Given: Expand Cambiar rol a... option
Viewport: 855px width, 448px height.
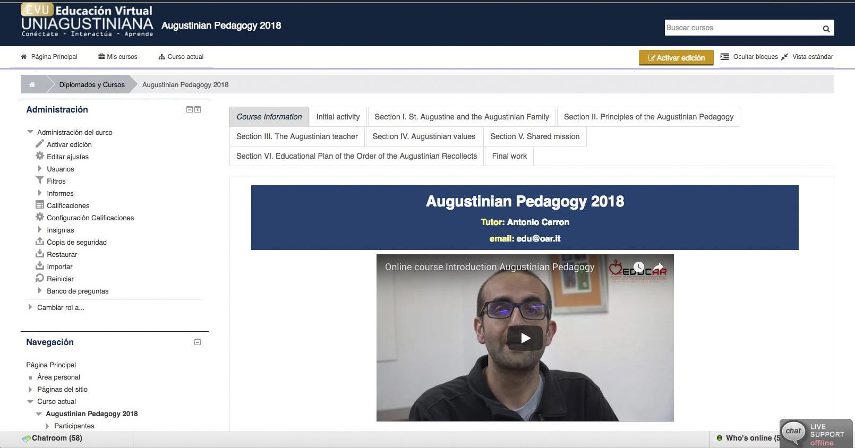Looking at the screenshot, I should pos(30,307).
